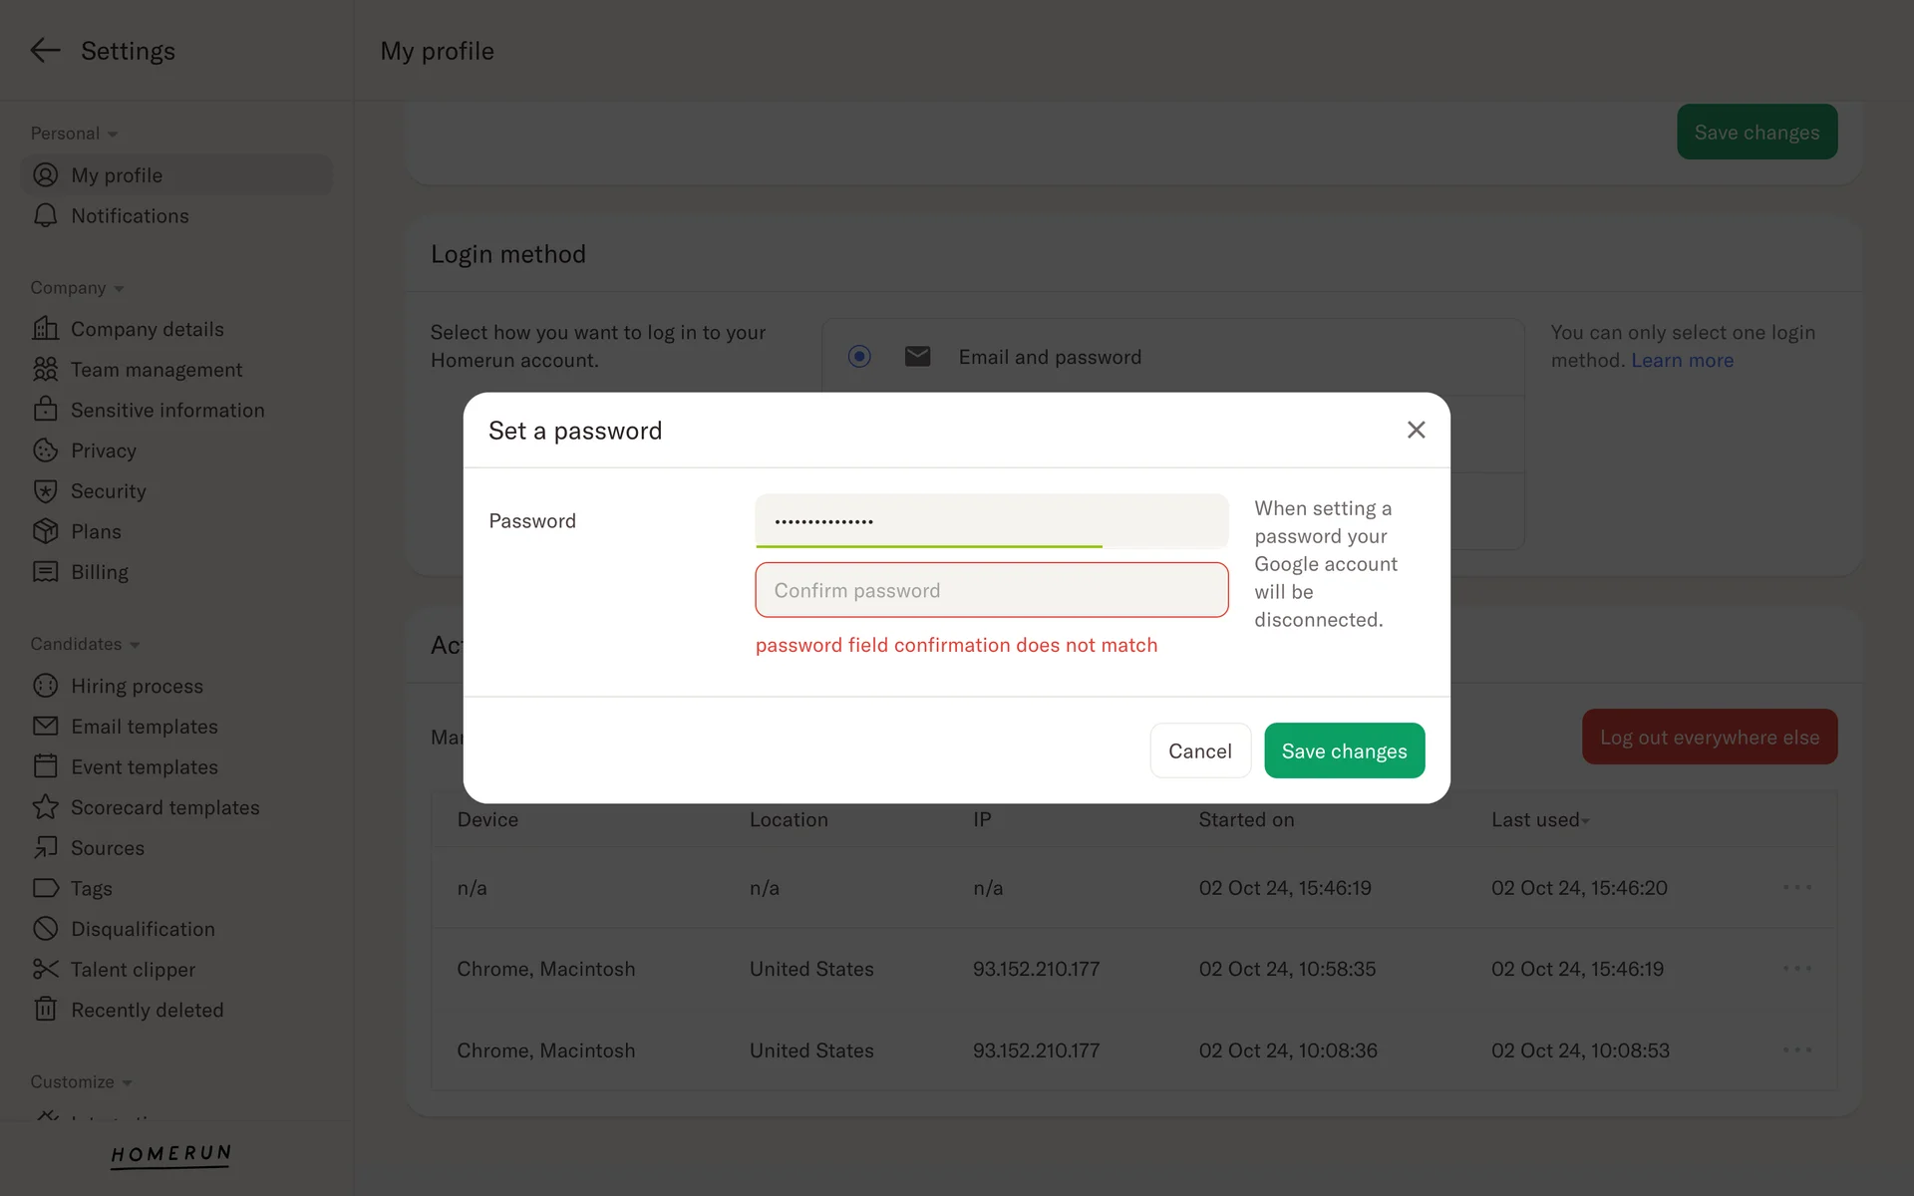Click the Company details building icon

tap(45, 329)
